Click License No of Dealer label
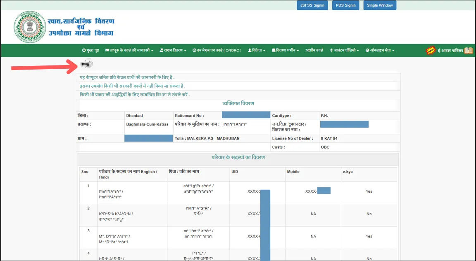The width and height of the screenshot is (476, 261). tap(293, 138)
